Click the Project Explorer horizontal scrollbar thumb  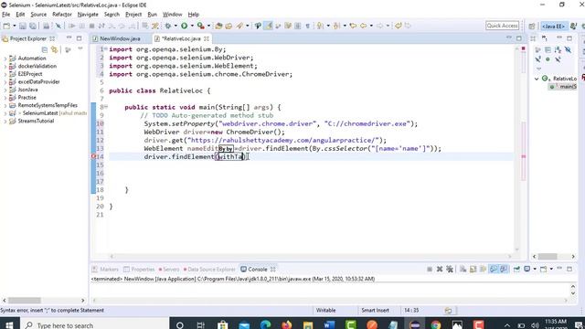25,301
